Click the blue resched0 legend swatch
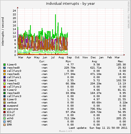Screen dimensions: 131x134 tap(4, 68)
